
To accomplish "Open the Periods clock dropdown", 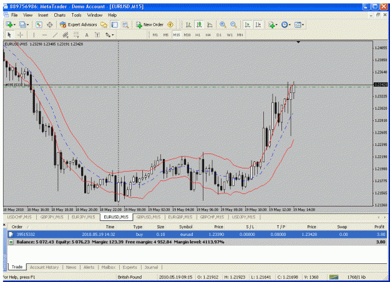I will pyautogui.click(x=286, y=24).
